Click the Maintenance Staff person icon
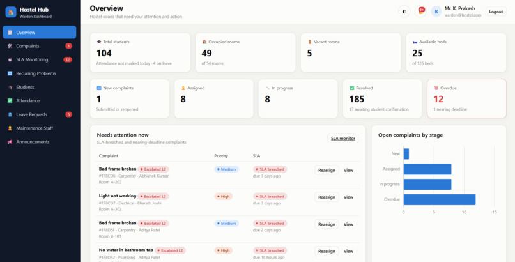This screenshot has height=262, width=515. tap(10, 128)
